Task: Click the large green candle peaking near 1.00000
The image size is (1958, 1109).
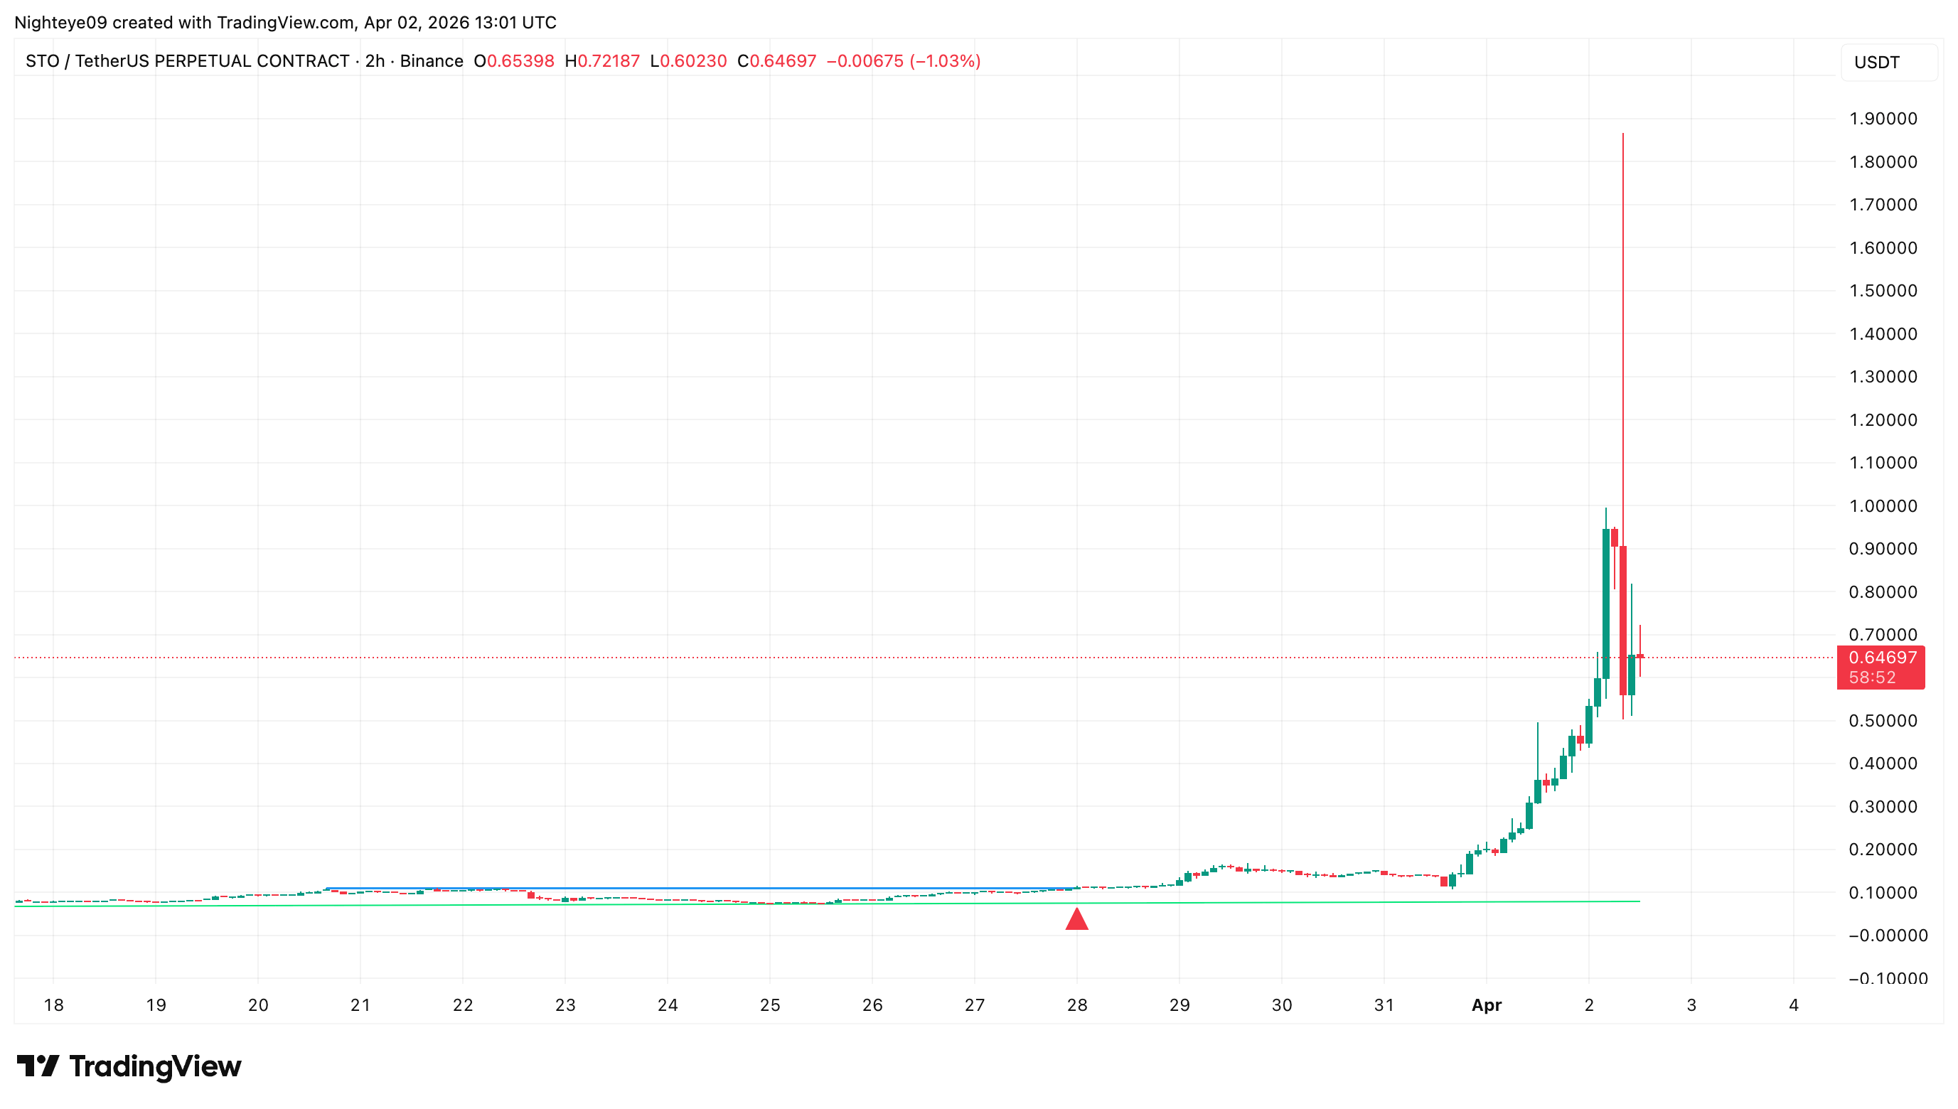Action: click(1605, 601)
